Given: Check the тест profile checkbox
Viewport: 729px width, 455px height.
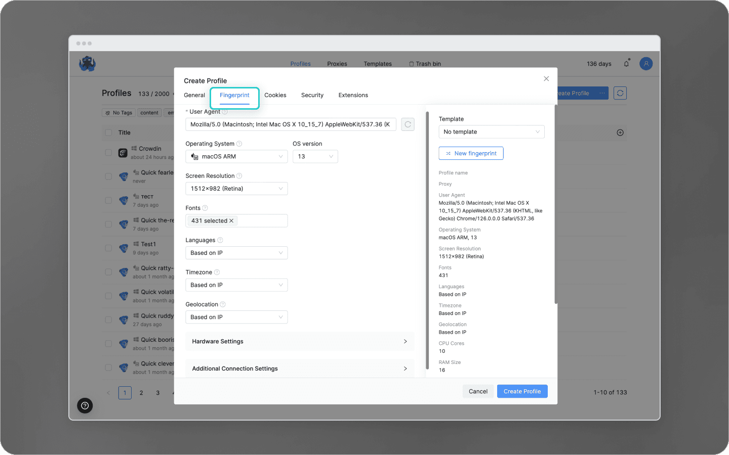Looking at the screenshot, I should 108,200.
